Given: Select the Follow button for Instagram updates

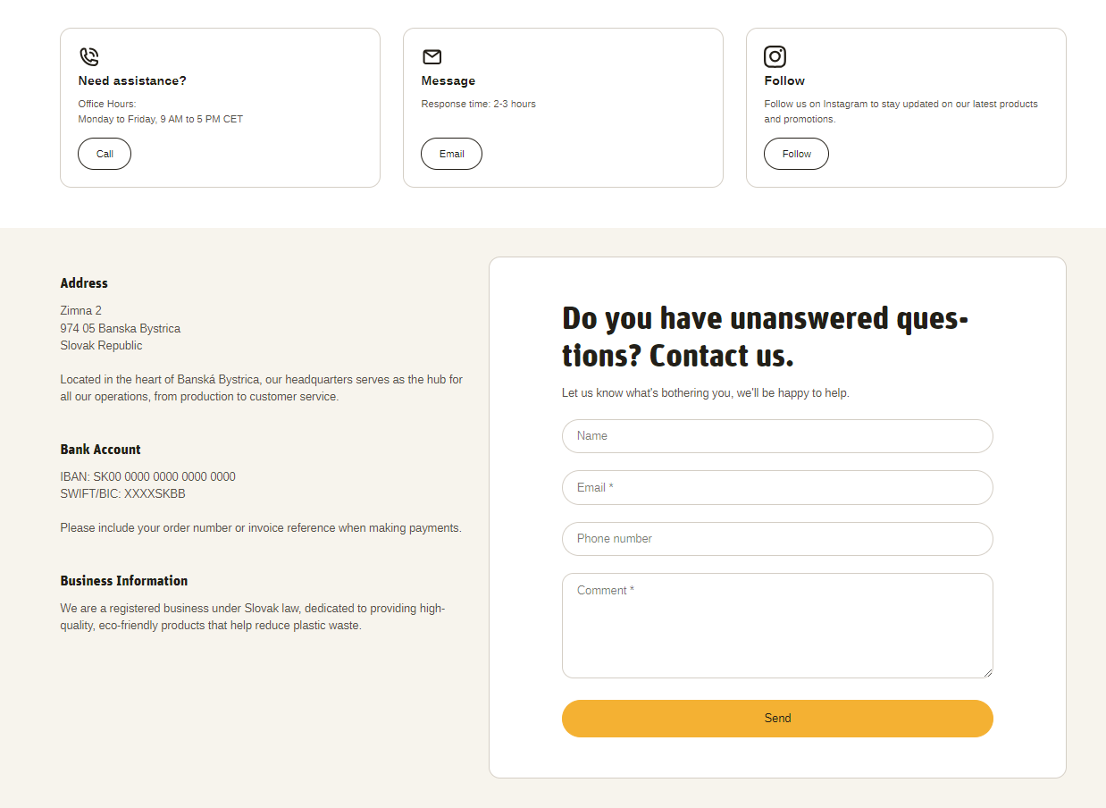Looking at the screenshot, I should coord(795,154).
